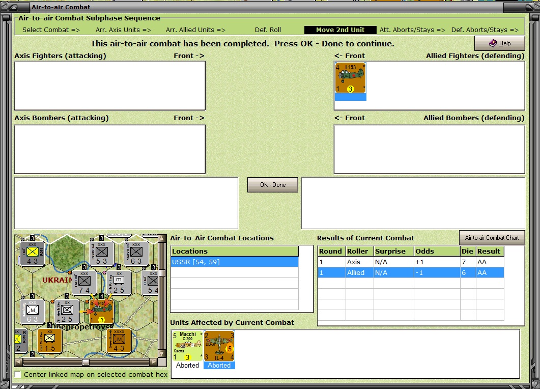Click the UKRAINE region label on the map
This screenshot has width=540, height=389.
(57, 280)
